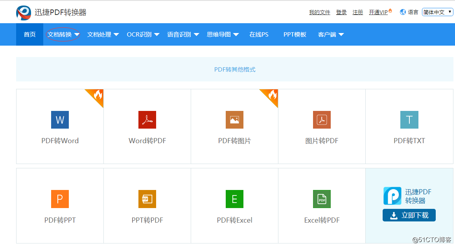Click the 语言 label text
The width and height of the screenshot is (455, 247).
click(413, 12)
